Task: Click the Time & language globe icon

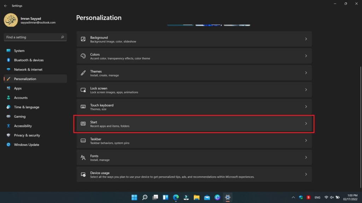Action: (8, 107)
